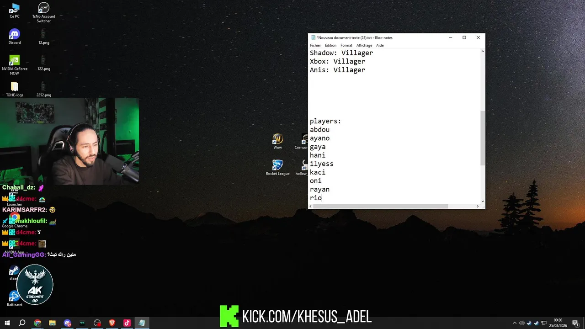Show hidden tray icons
Screen dimensions: 585x329
tap(515, 323)
